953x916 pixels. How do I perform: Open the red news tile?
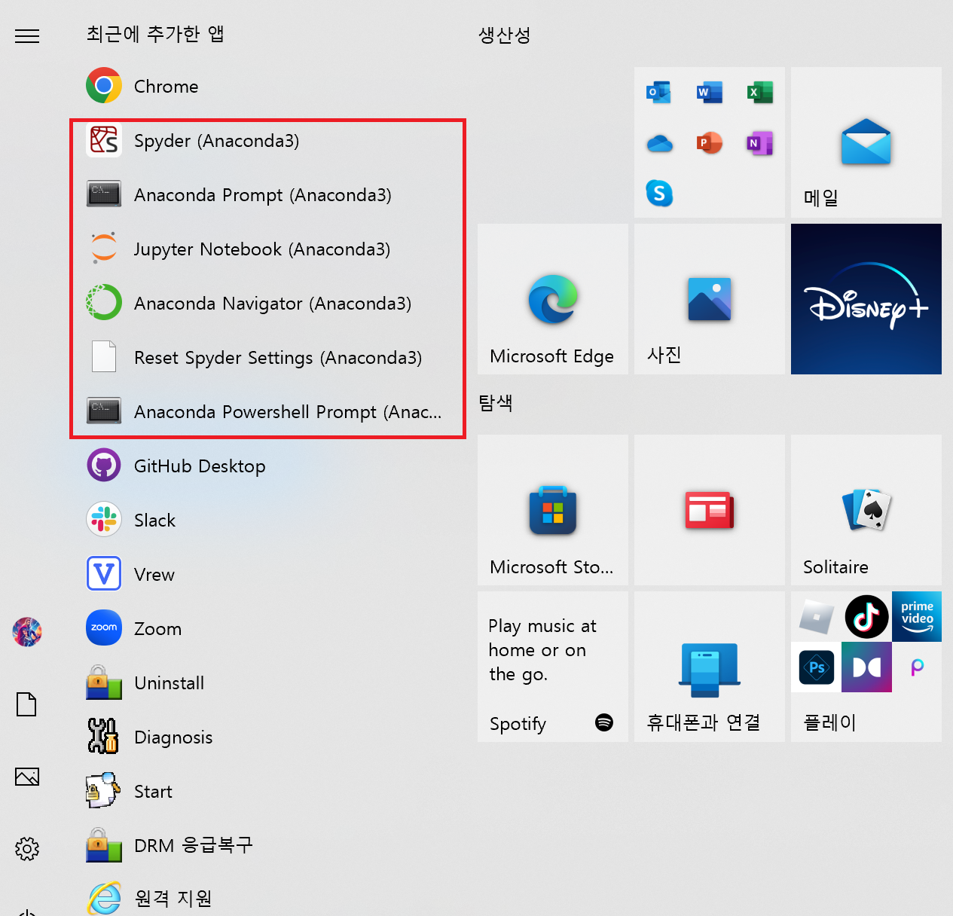tap(710, 510)
